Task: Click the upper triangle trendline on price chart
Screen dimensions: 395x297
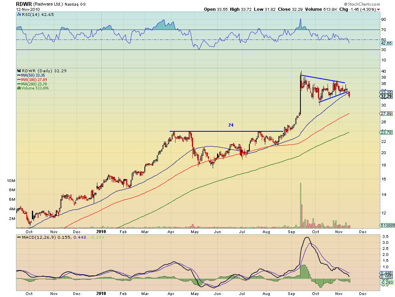Action: pyautogui.click(x=323, y=79)
